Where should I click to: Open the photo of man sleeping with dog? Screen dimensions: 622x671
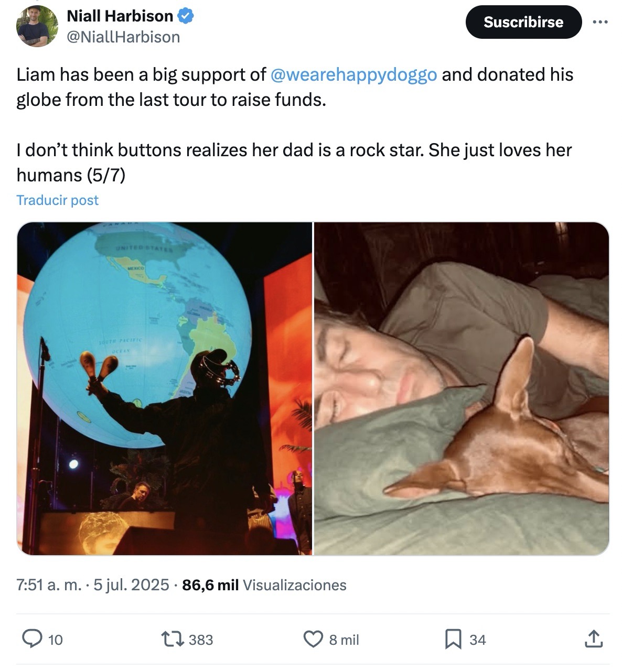[462, 388]
